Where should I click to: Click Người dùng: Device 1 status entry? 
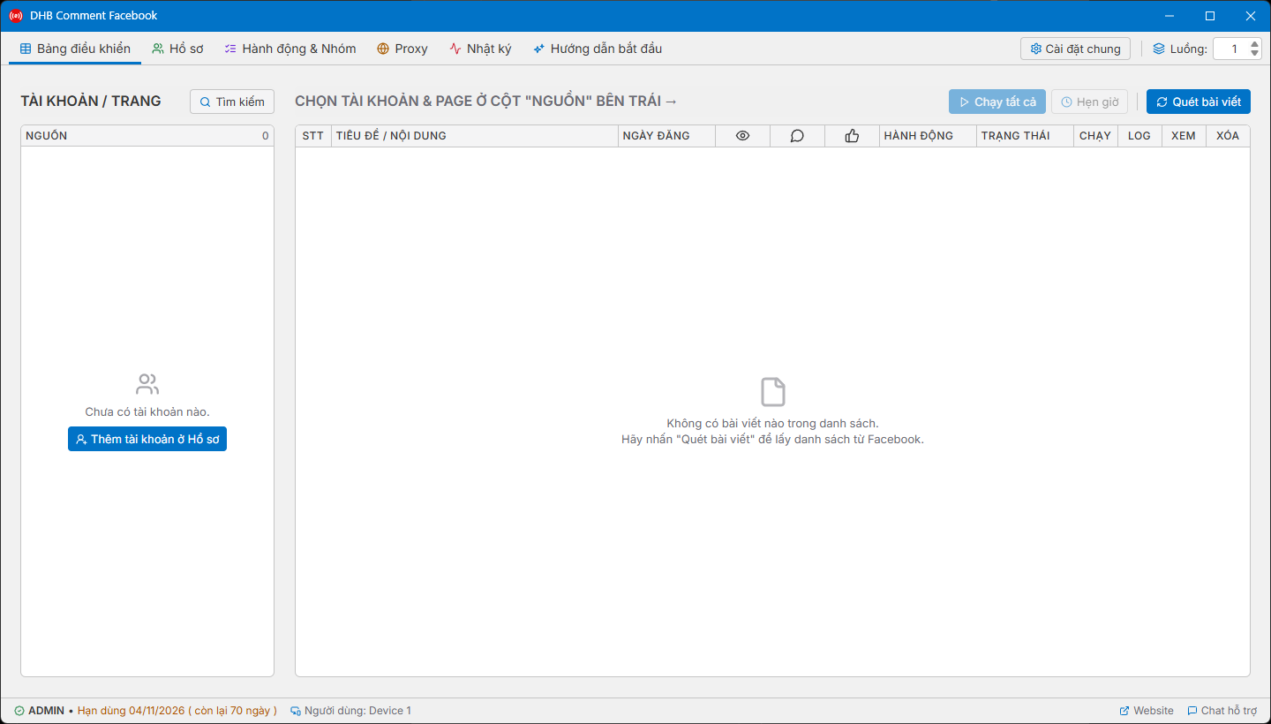click(x=350, y=711)
